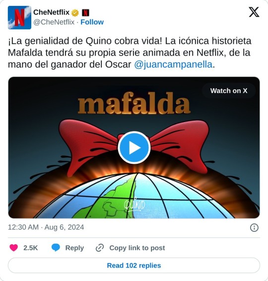Like the post with heart icon

pyautogui.click(x=13, y=248)
